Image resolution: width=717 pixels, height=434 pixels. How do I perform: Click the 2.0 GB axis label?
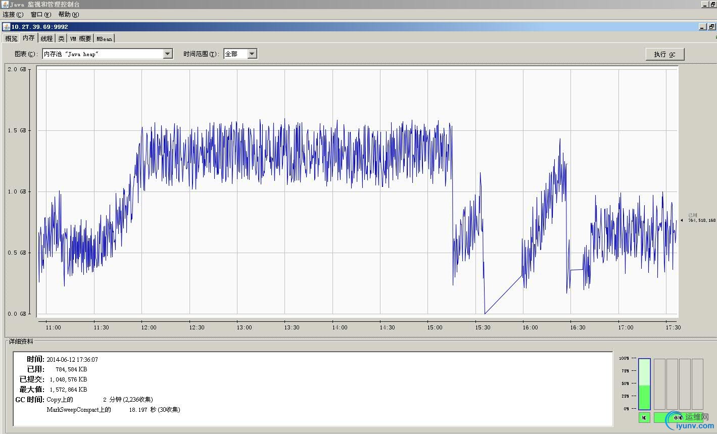[x=16, y=69]
